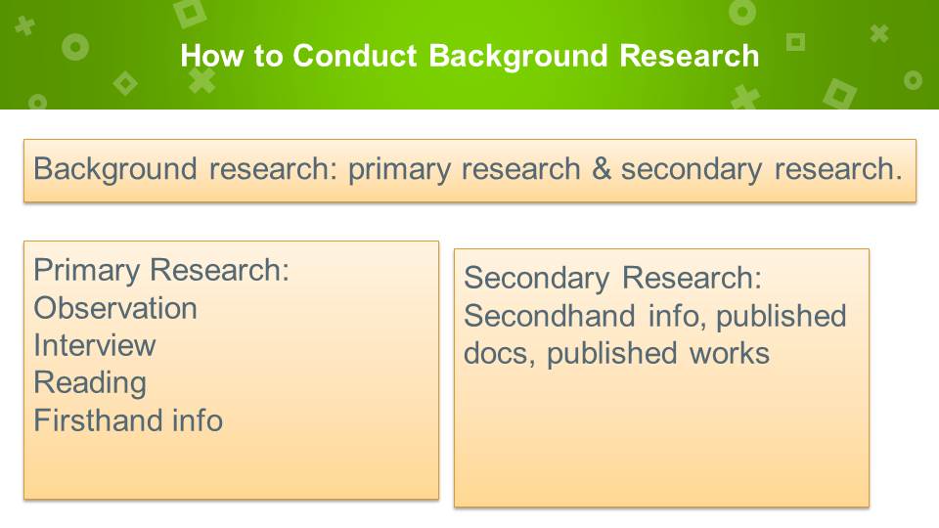
Task: Click the small square outline right of 'Research' in the title
Action: tap(795, 42)
